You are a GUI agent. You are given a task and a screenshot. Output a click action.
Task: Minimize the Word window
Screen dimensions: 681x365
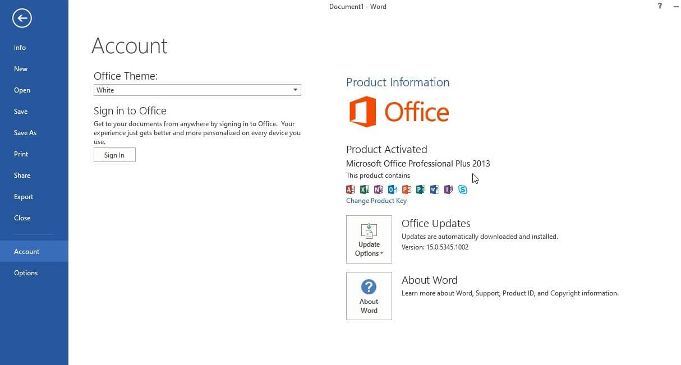tap(675, 6)
